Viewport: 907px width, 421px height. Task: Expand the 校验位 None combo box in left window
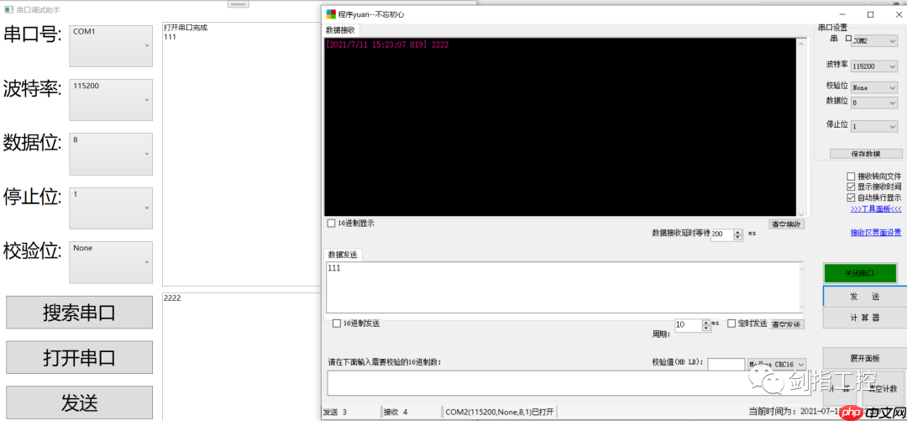(111, 262)
